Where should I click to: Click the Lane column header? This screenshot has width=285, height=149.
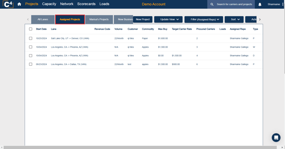coord(53,29)
